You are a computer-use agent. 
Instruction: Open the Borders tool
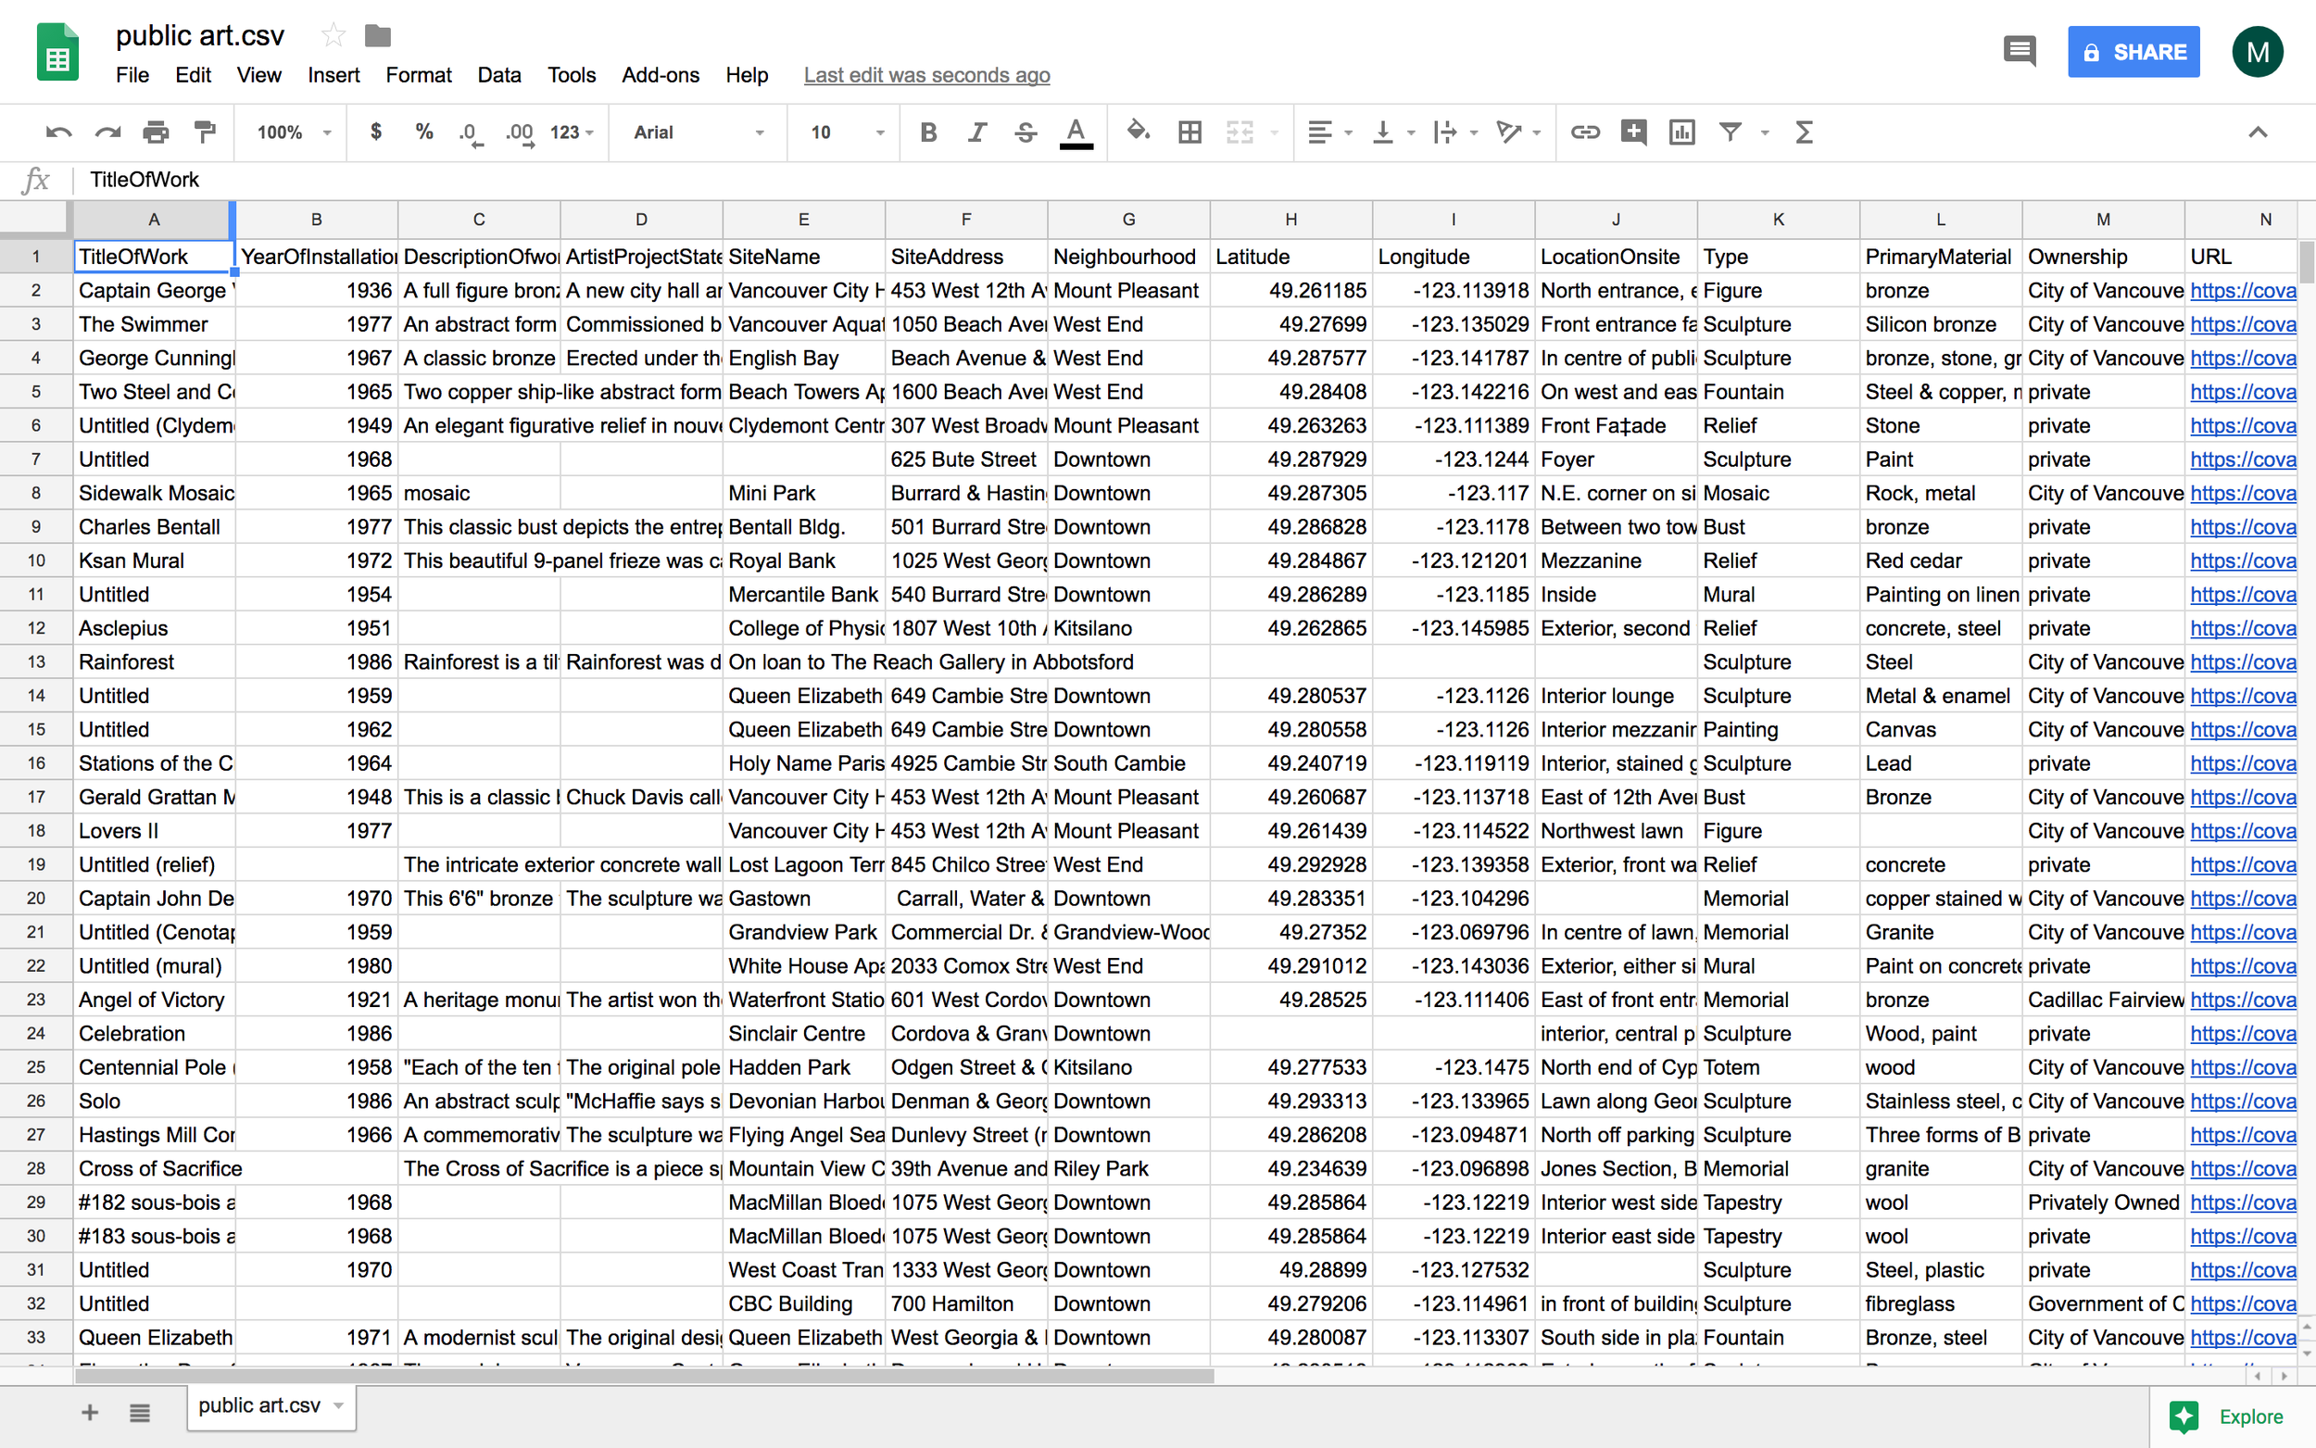click(x=1189, y=132)
